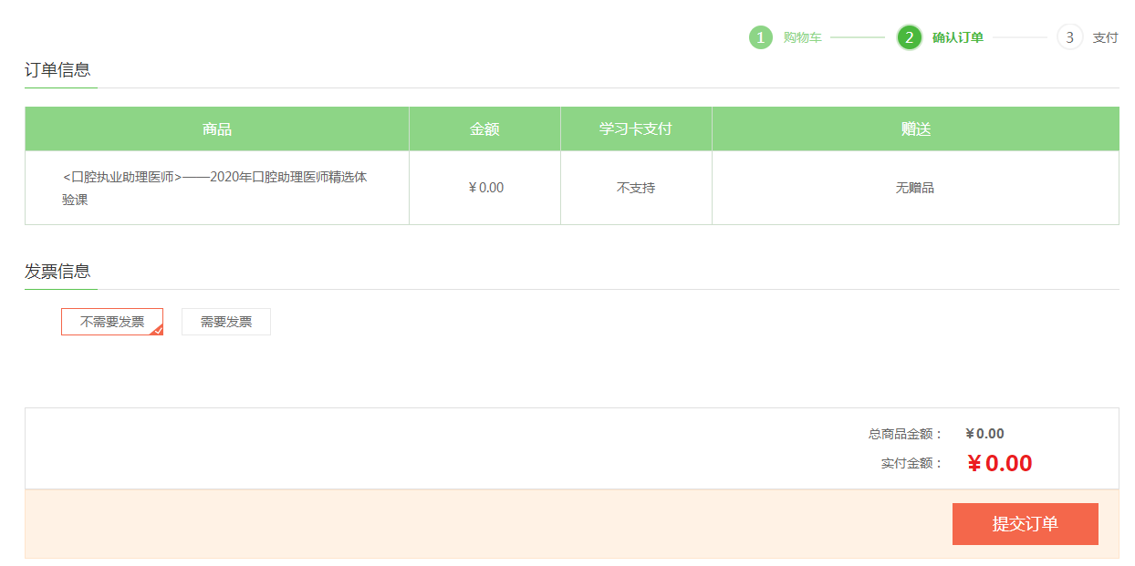The width and height of the screenshot is (1135, 566).
Task: Click the step 1 circle icon
Action: click(761, 37)
